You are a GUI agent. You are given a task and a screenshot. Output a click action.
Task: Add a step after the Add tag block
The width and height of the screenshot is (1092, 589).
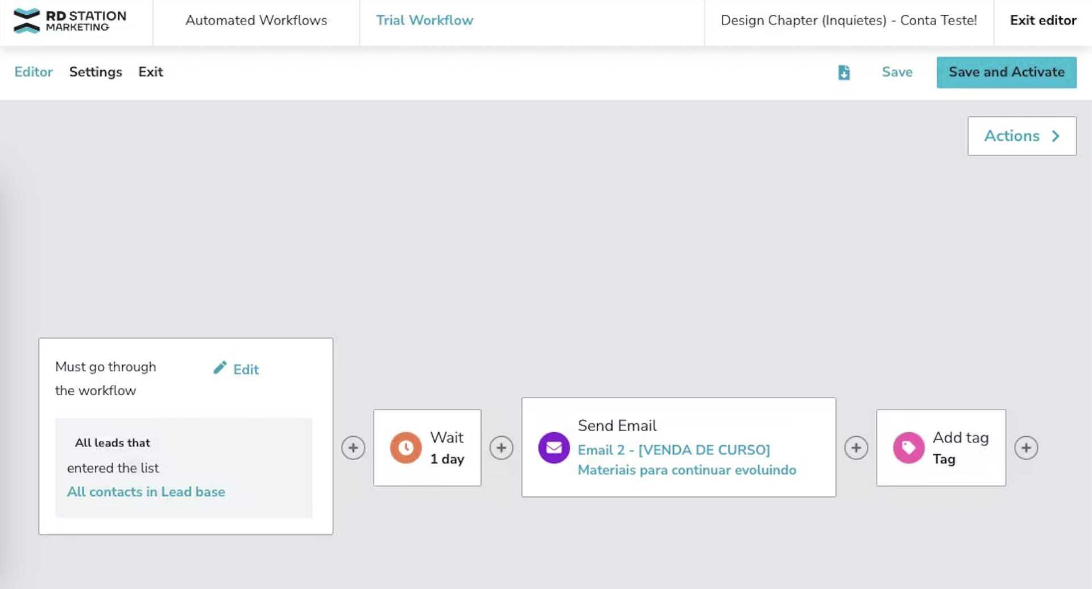(x=1026, y=448)
